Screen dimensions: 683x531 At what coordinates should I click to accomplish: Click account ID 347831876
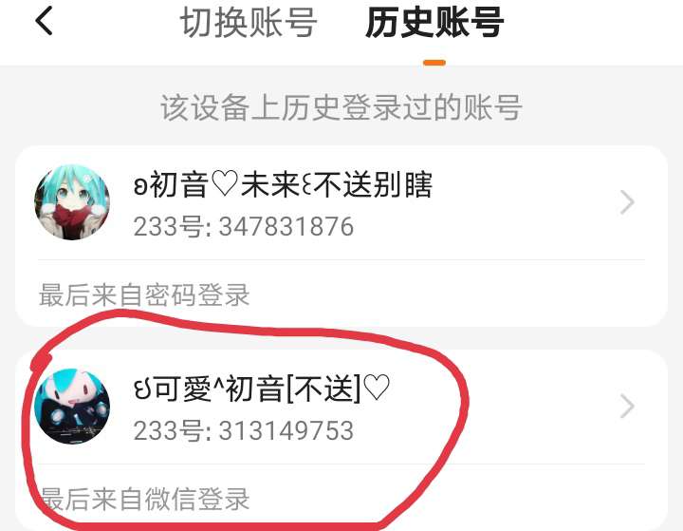click(x=286, y=226)
